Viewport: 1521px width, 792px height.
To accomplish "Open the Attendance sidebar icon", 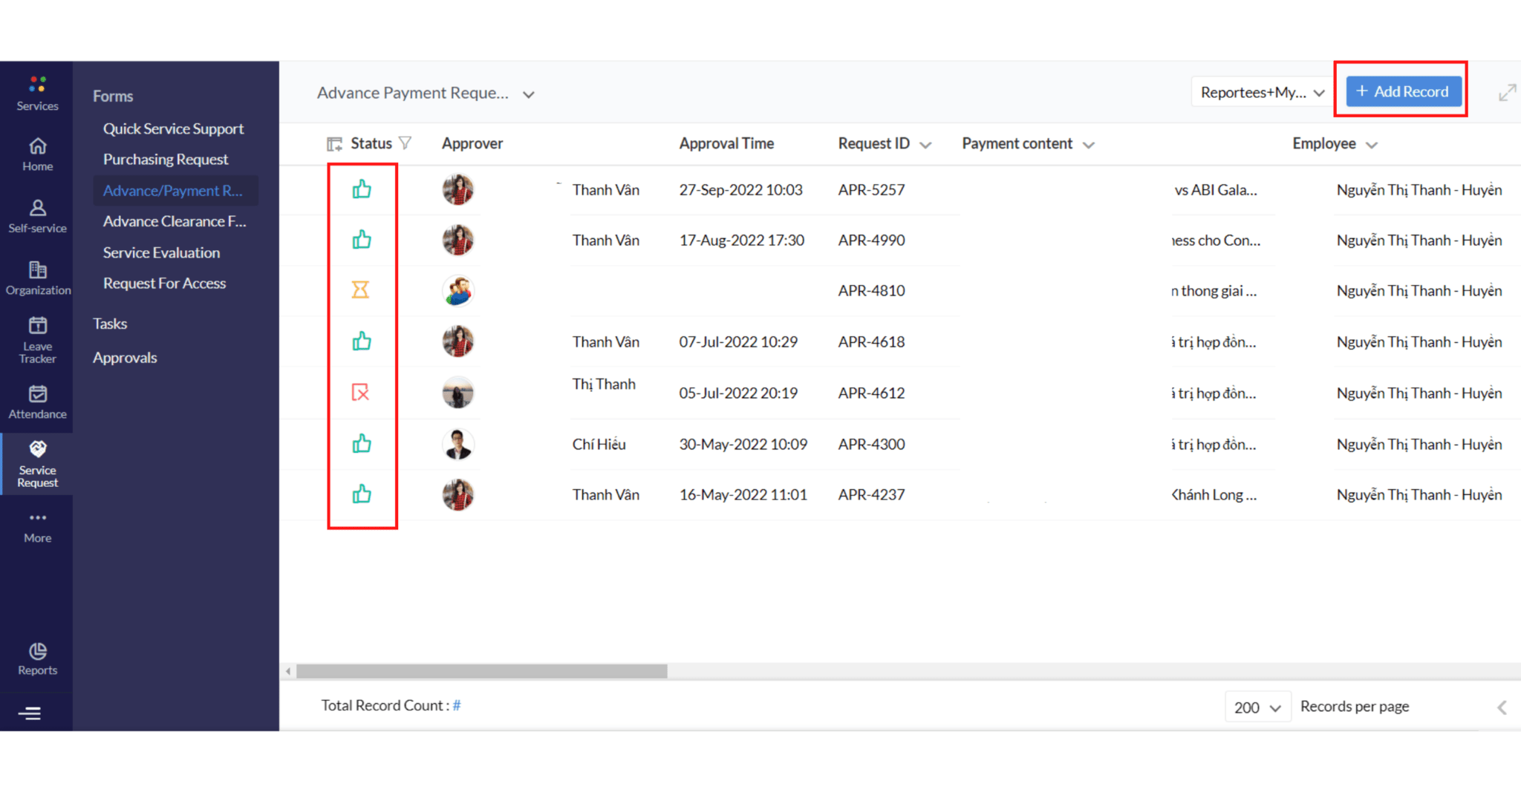I will click(36, 394).
